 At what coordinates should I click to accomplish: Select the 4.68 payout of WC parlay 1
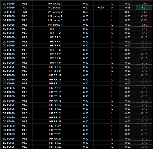click(x=128, y=8)
